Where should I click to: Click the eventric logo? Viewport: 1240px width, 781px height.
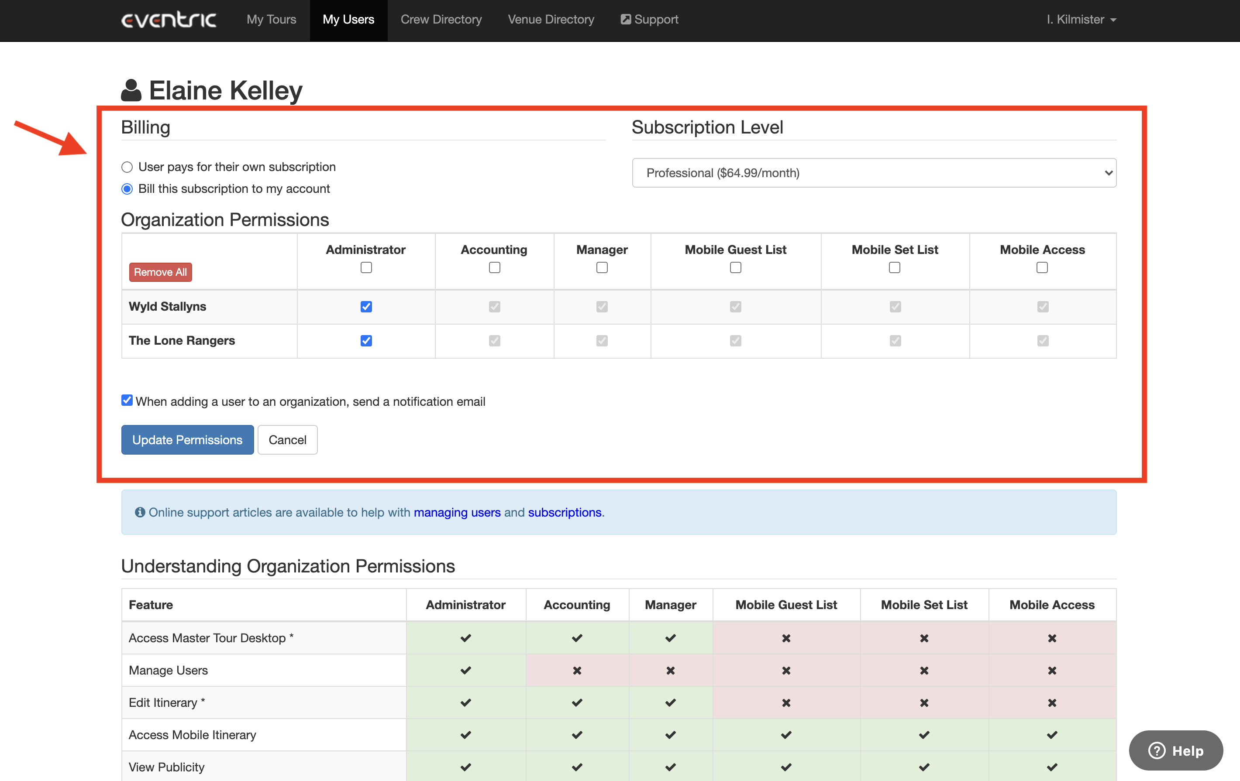(x=169, y=20)
